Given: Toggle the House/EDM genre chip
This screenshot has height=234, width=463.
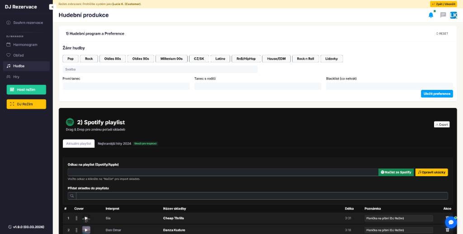Looking at the screenshot, I should click(x=276, y=59).
